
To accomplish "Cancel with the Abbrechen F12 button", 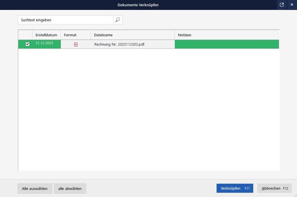I will (x=275, y=188).
